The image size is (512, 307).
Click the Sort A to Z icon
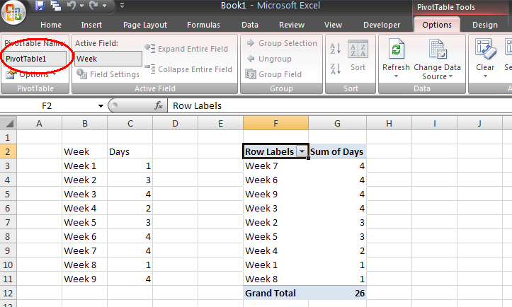(x=335, y=50)
